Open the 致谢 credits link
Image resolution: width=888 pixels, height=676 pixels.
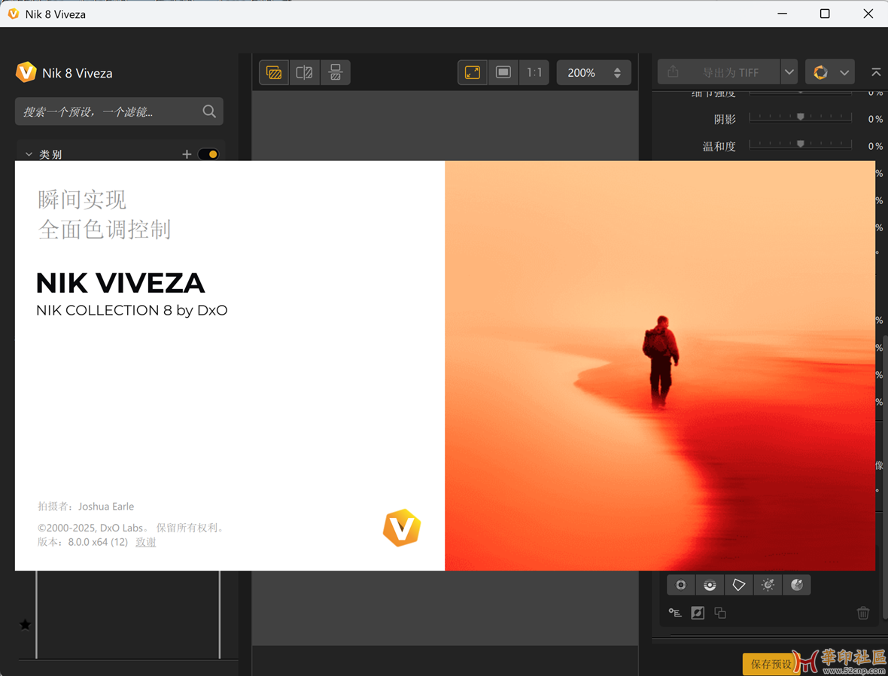145,542
